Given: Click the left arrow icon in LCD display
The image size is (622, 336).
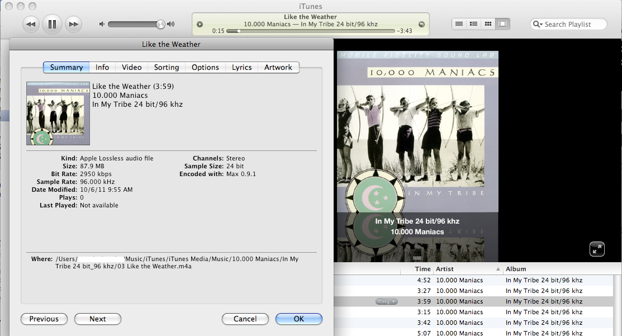Looking at the screenshot, I should pos(200,24).
